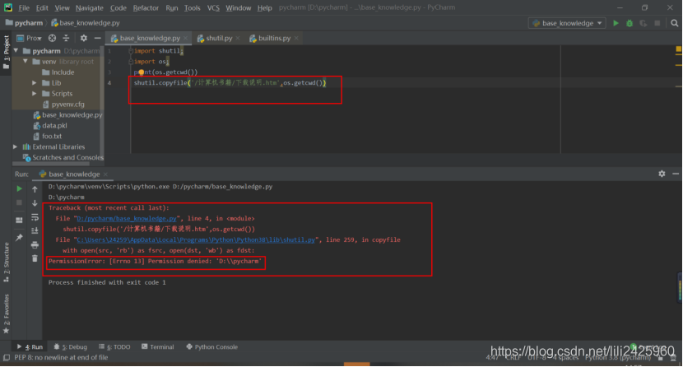Collapse all in the Project panel

click(66, 38)
